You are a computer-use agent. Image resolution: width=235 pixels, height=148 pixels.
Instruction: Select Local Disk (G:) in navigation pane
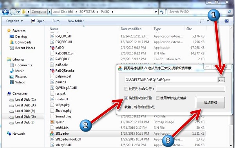[23, 117]
